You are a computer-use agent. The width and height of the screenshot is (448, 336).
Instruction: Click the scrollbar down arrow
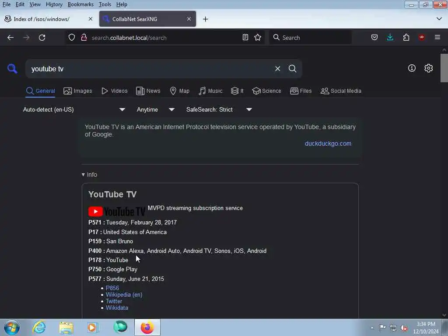[x=444, y=315]
